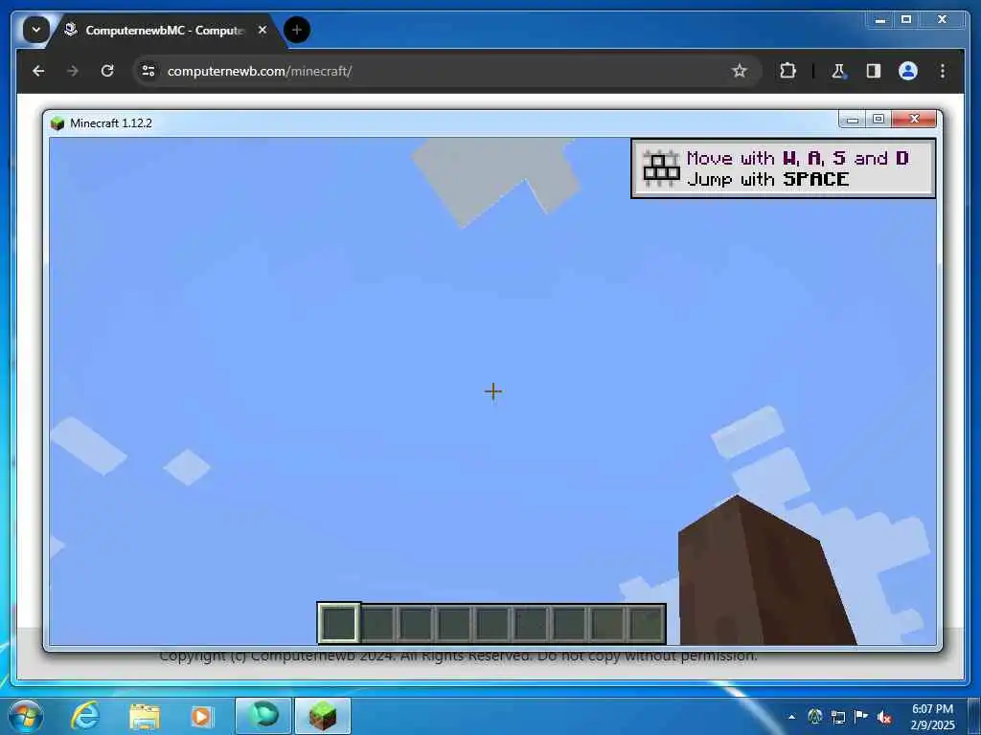Screen dimensions: 981x735
Task: Minimize the browser window
Action: coord(880,20)
